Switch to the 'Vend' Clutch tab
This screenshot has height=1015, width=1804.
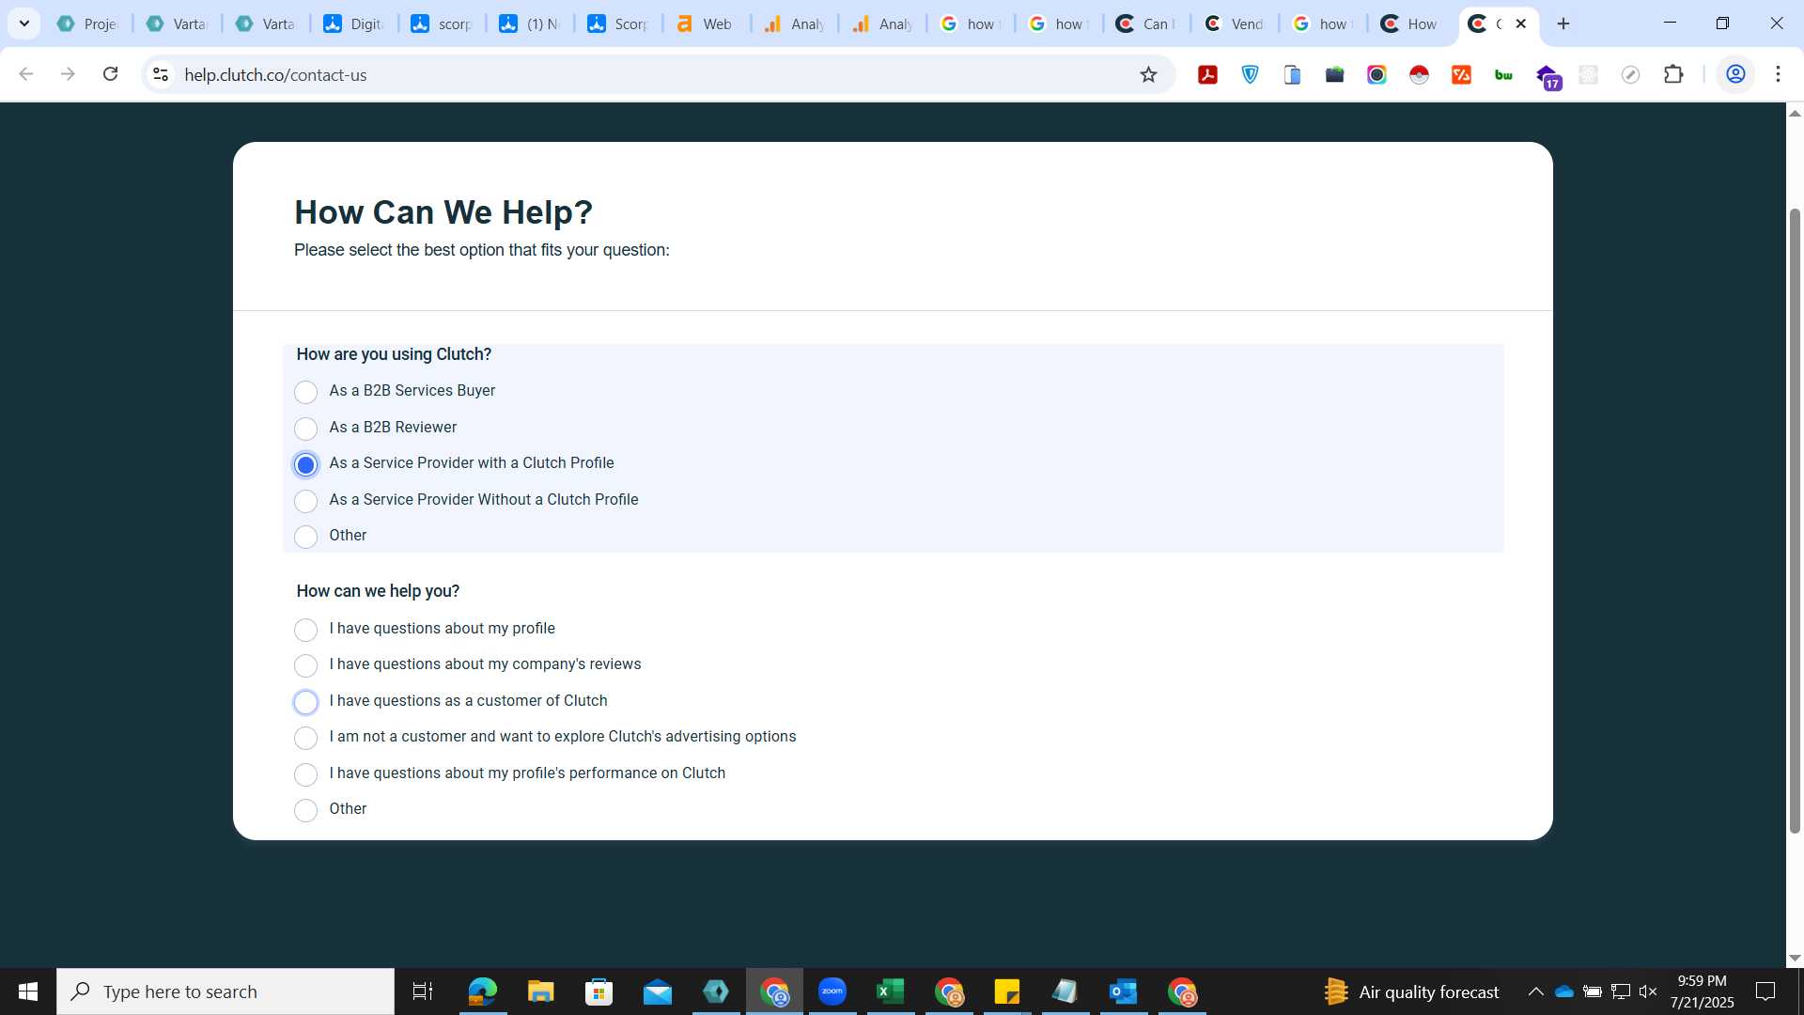click(x=1235, y=23)
